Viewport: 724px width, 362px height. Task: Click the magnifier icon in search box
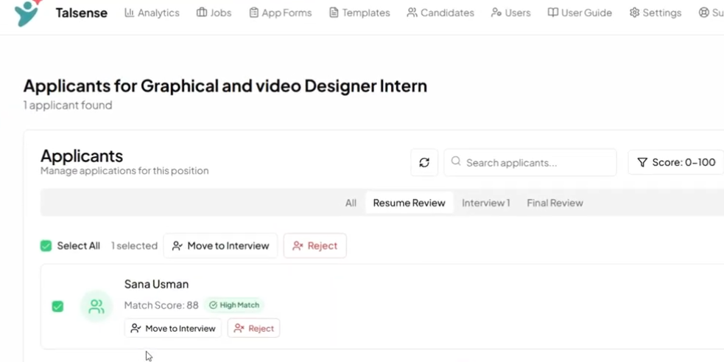456,161
